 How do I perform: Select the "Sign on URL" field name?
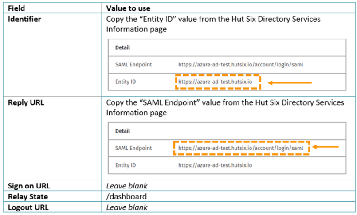pyautogui.click(x=29, y=186)
